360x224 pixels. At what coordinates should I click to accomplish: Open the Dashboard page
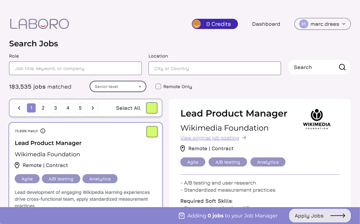pyautogui.click(x=266, y=24)
